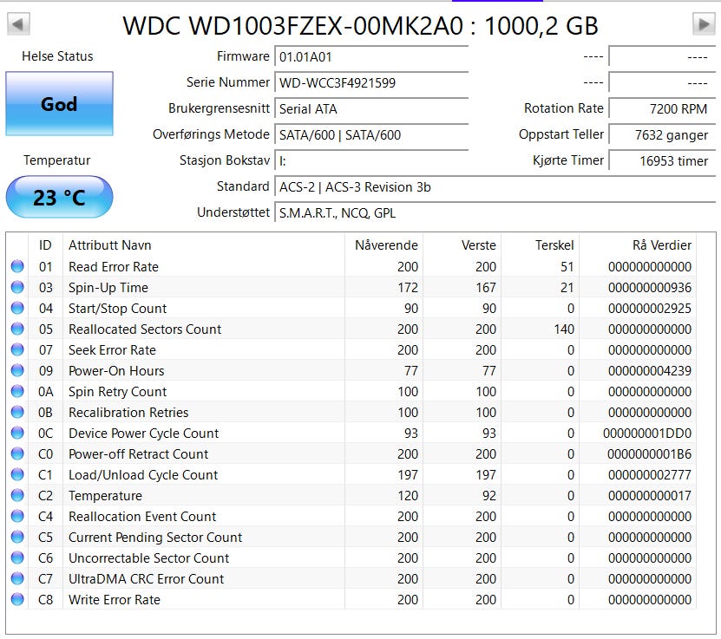Click raw value 000000004239
Viewport: 721px width, 639px height.
click(x=649, y=371)
